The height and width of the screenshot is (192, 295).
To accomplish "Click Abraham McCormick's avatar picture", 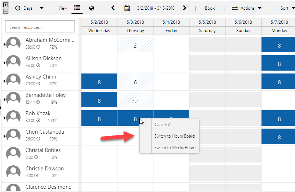I will point(13,44).
